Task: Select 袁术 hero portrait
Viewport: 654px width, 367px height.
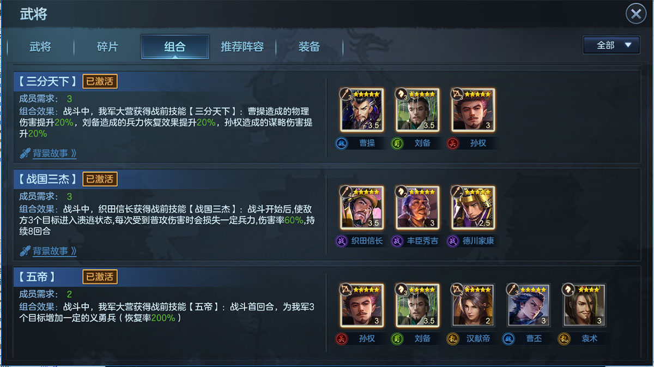Action: coord(584,305)
